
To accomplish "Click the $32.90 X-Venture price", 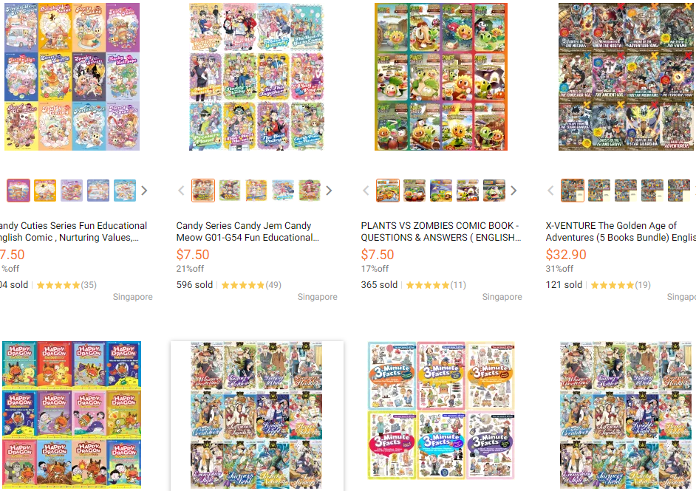I will (566, 255).
